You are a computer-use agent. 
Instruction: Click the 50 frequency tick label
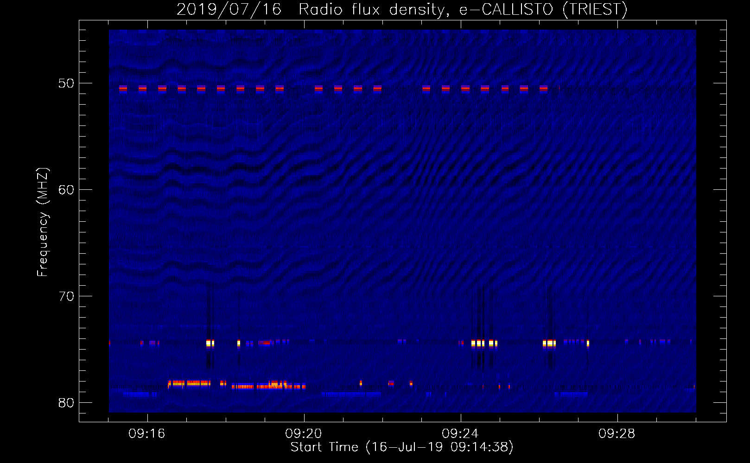66,83
